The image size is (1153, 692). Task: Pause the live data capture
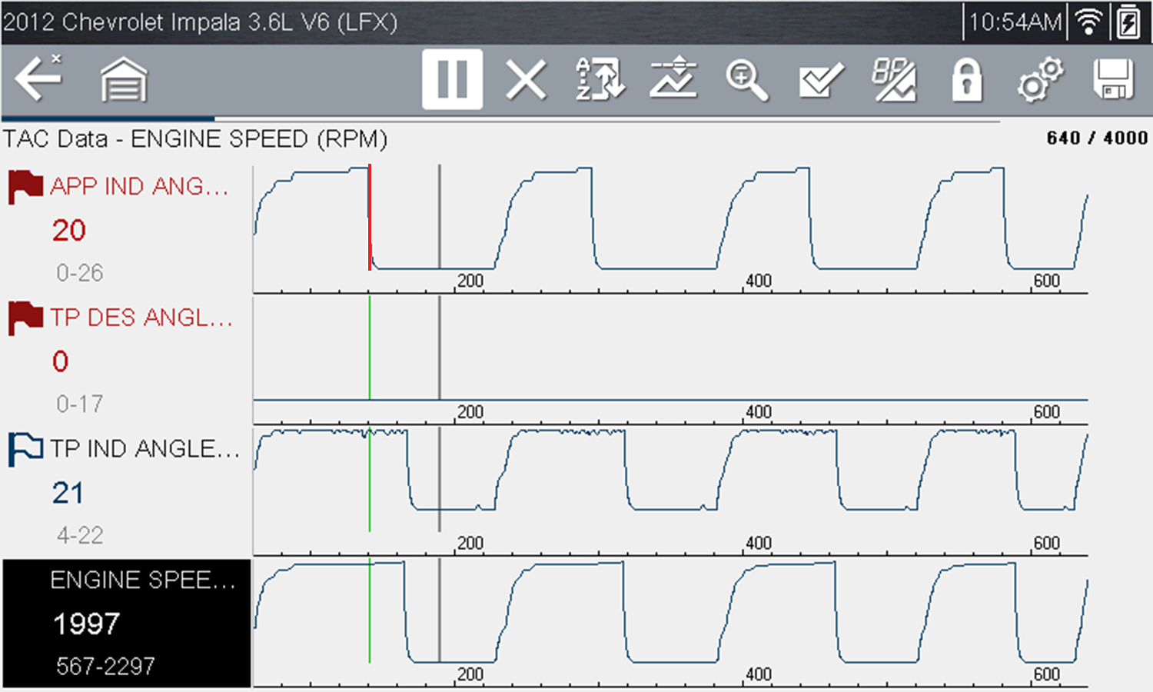(x=452, y=79)
